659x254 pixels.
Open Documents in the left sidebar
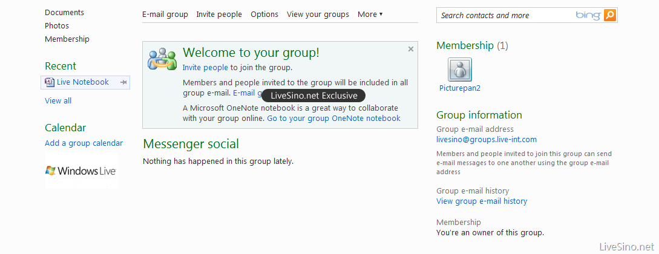pyautogui.click(x=64, y=13)
